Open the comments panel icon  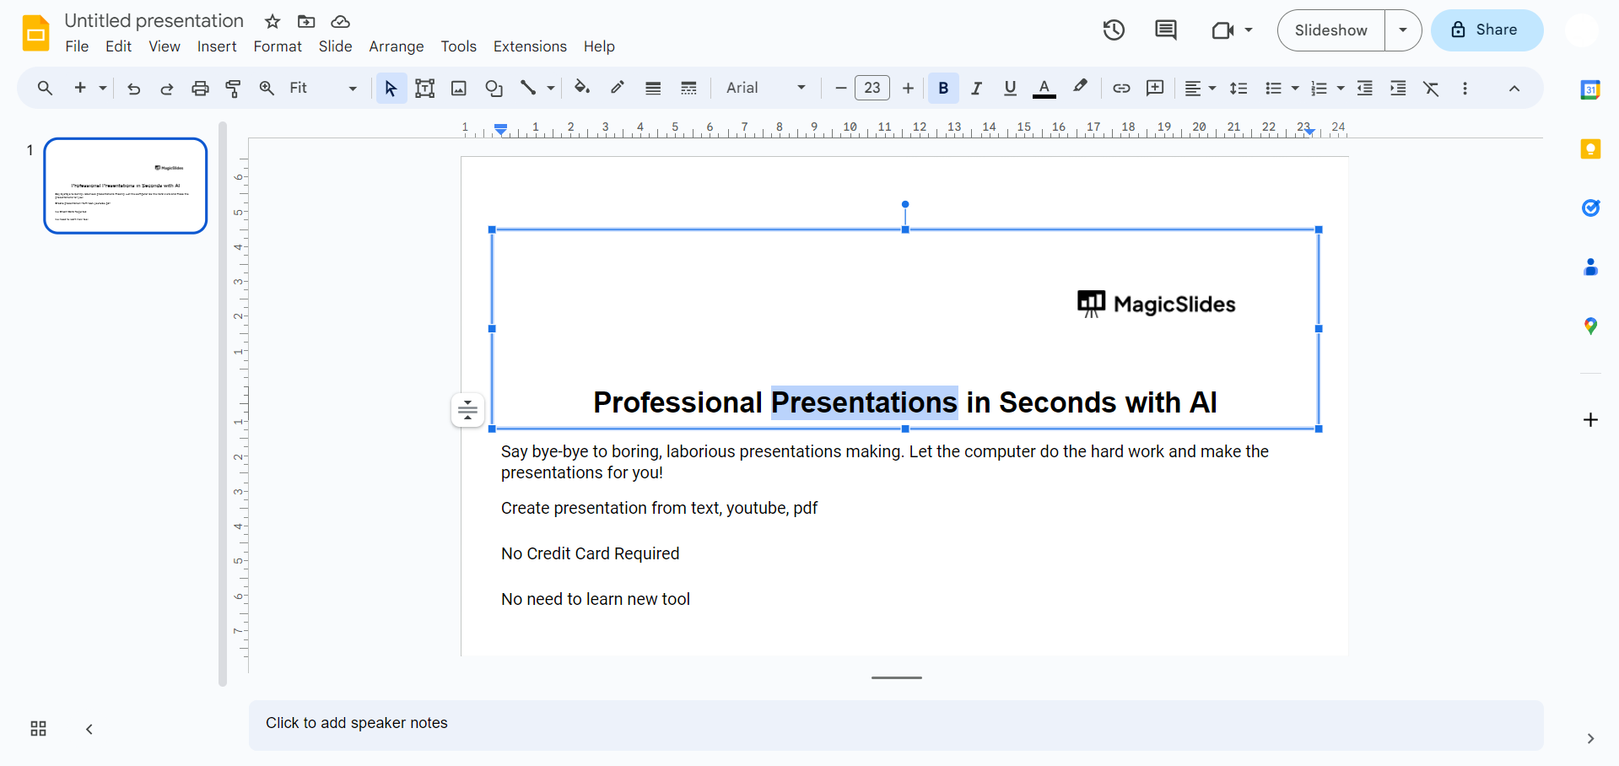1165,30
